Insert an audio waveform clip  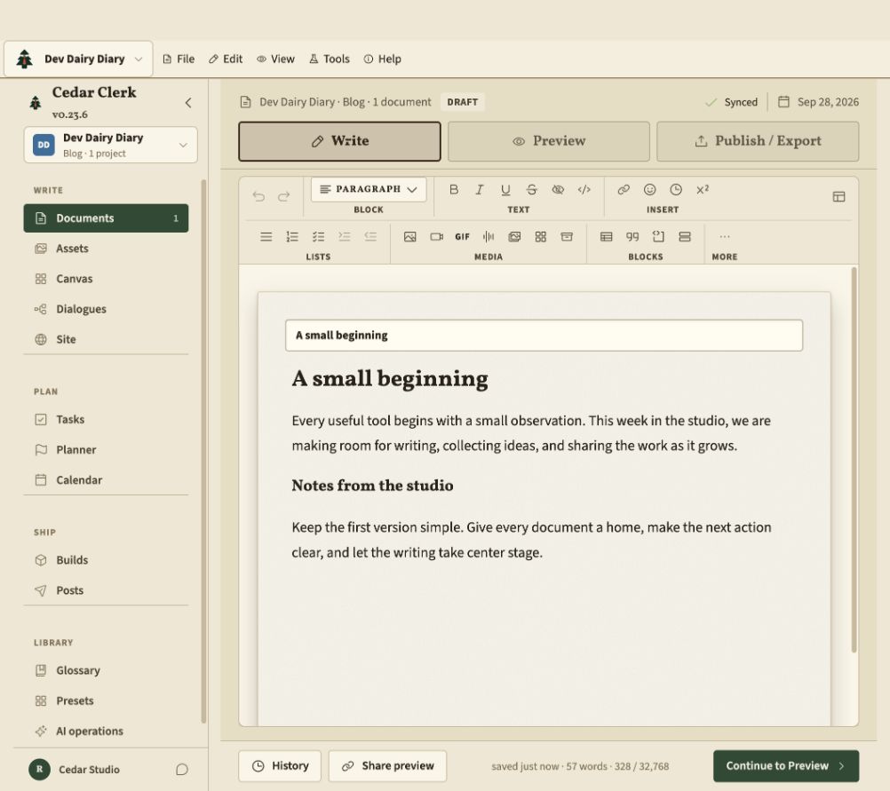[x=489, y=237]
